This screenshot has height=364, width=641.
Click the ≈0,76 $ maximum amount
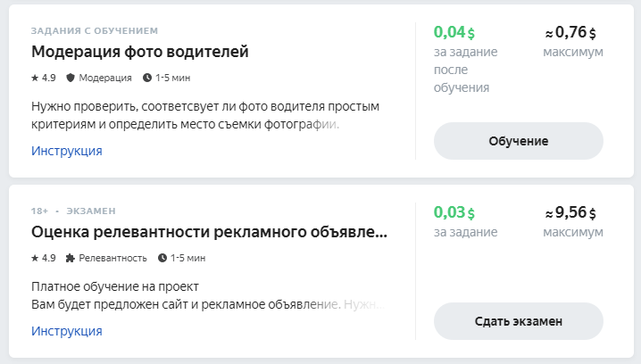click(570, 32)
